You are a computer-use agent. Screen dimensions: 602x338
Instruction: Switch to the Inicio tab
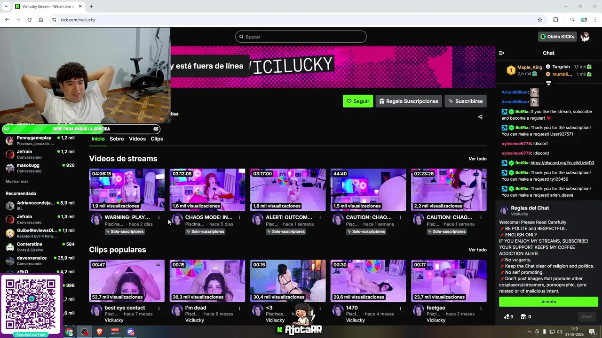[x=98, y=139]
